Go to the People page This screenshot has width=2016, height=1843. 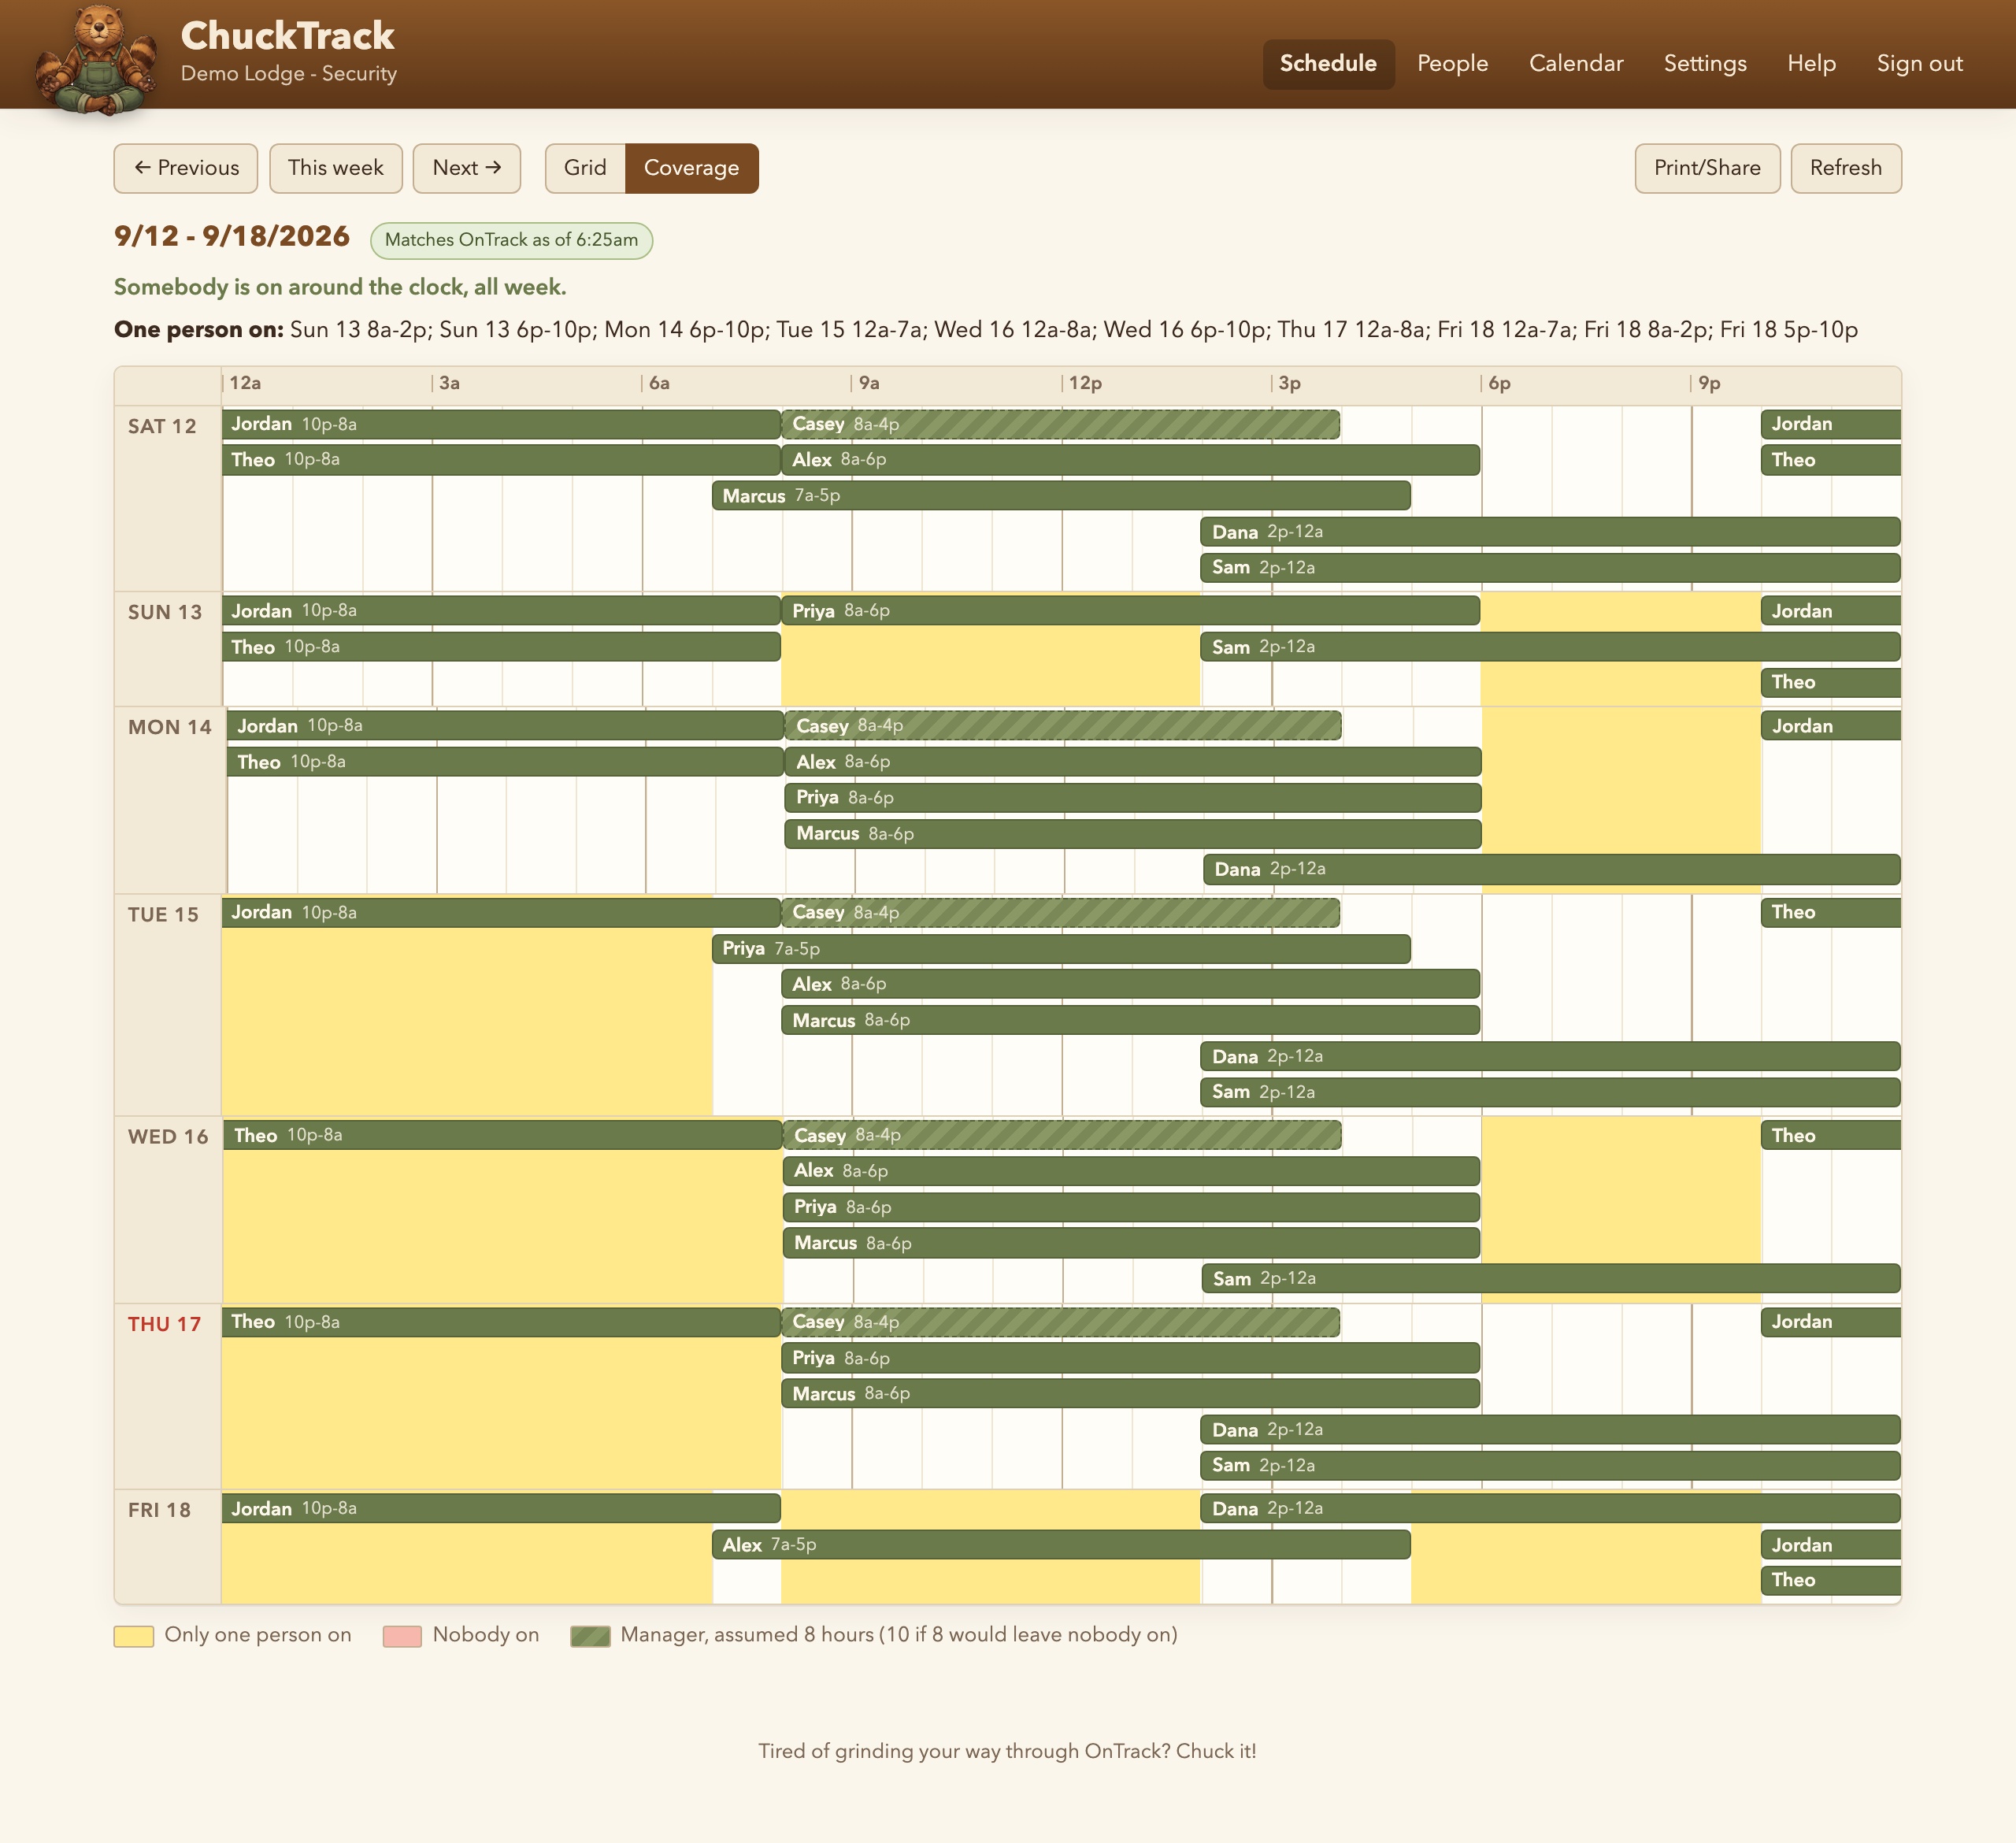pyautogui.click(x=1452, y=64)
